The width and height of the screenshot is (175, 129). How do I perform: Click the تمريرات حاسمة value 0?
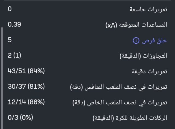tap(10, 9)
